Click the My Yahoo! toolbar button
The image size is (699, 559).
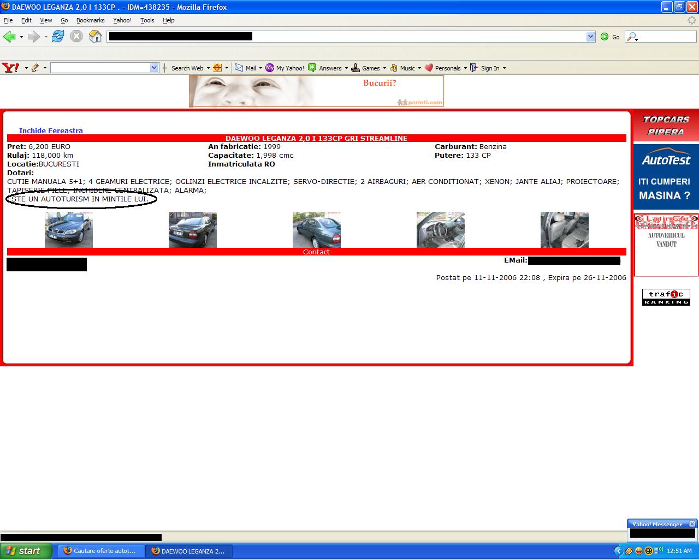285,68
